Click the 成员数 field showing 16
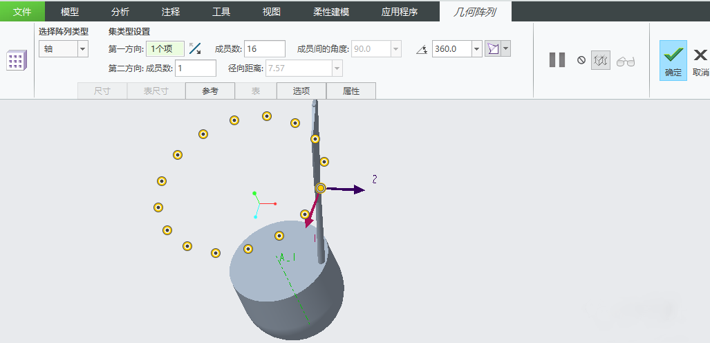Viewport: 710px width, 343px height. click(265, 48)
